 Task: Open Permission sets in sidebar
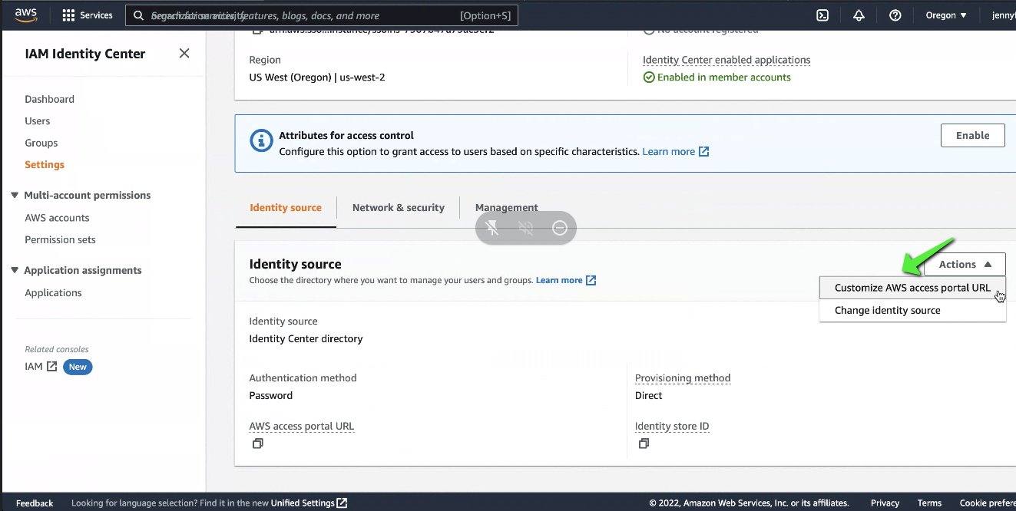(60, 239)
